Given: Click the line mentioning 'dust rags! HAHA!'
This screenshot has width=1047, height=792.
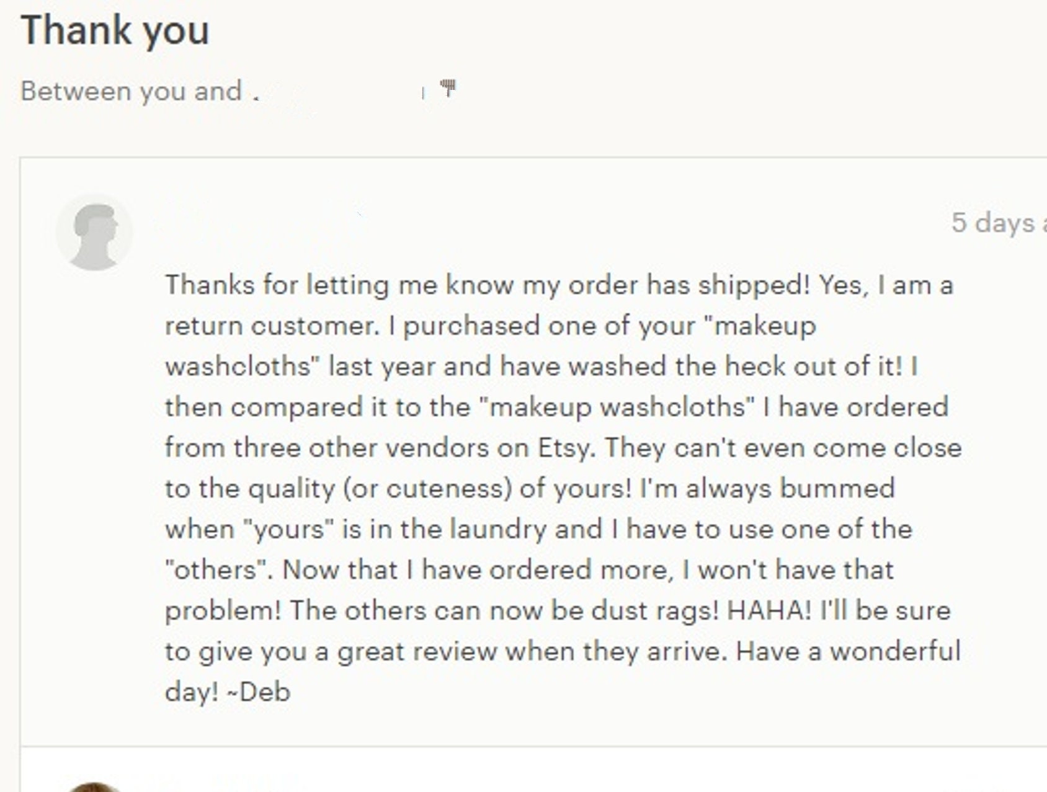Looking at the screenshot, I should point(558,611).
